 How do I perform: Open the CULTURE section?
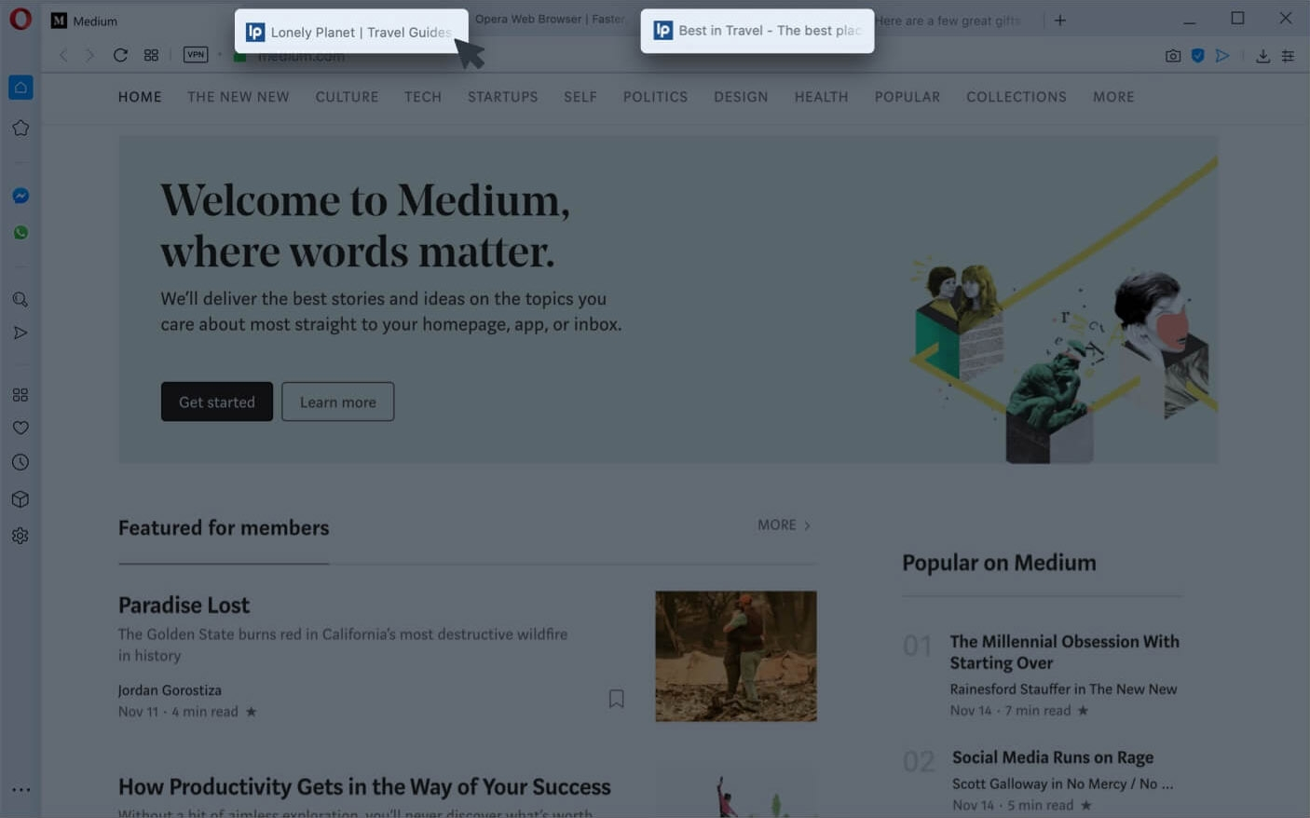coord(347,97)
